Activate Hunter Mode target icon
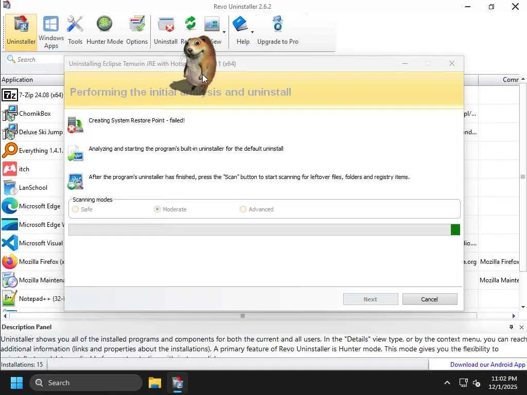527x395 pixels. point(104,24)
